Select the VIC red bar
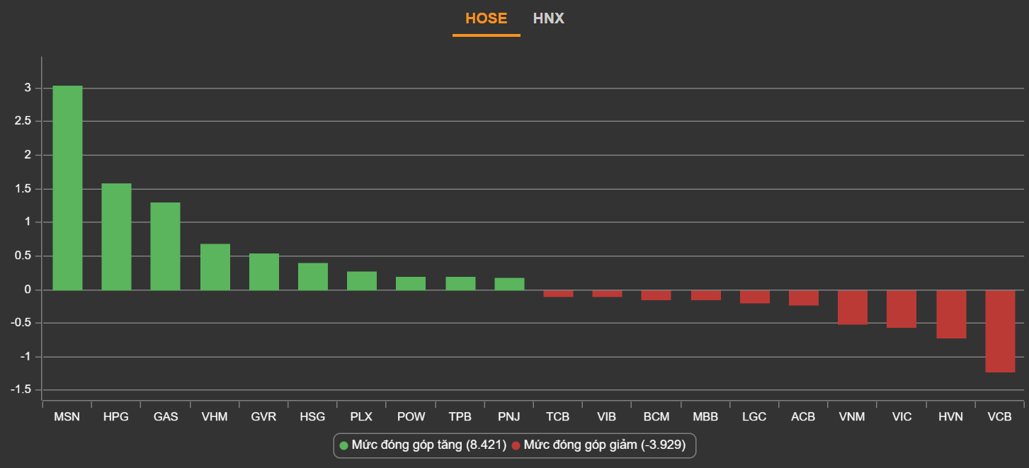 pyautogui.click(x=901, y=309)
